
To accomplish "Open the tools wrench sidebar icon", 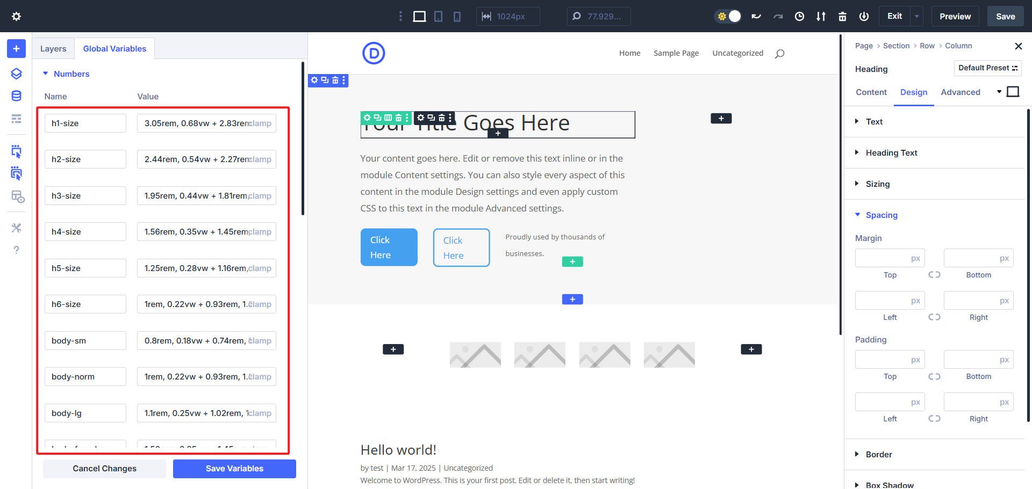I will pyautogui.click(x=16, y=228).
